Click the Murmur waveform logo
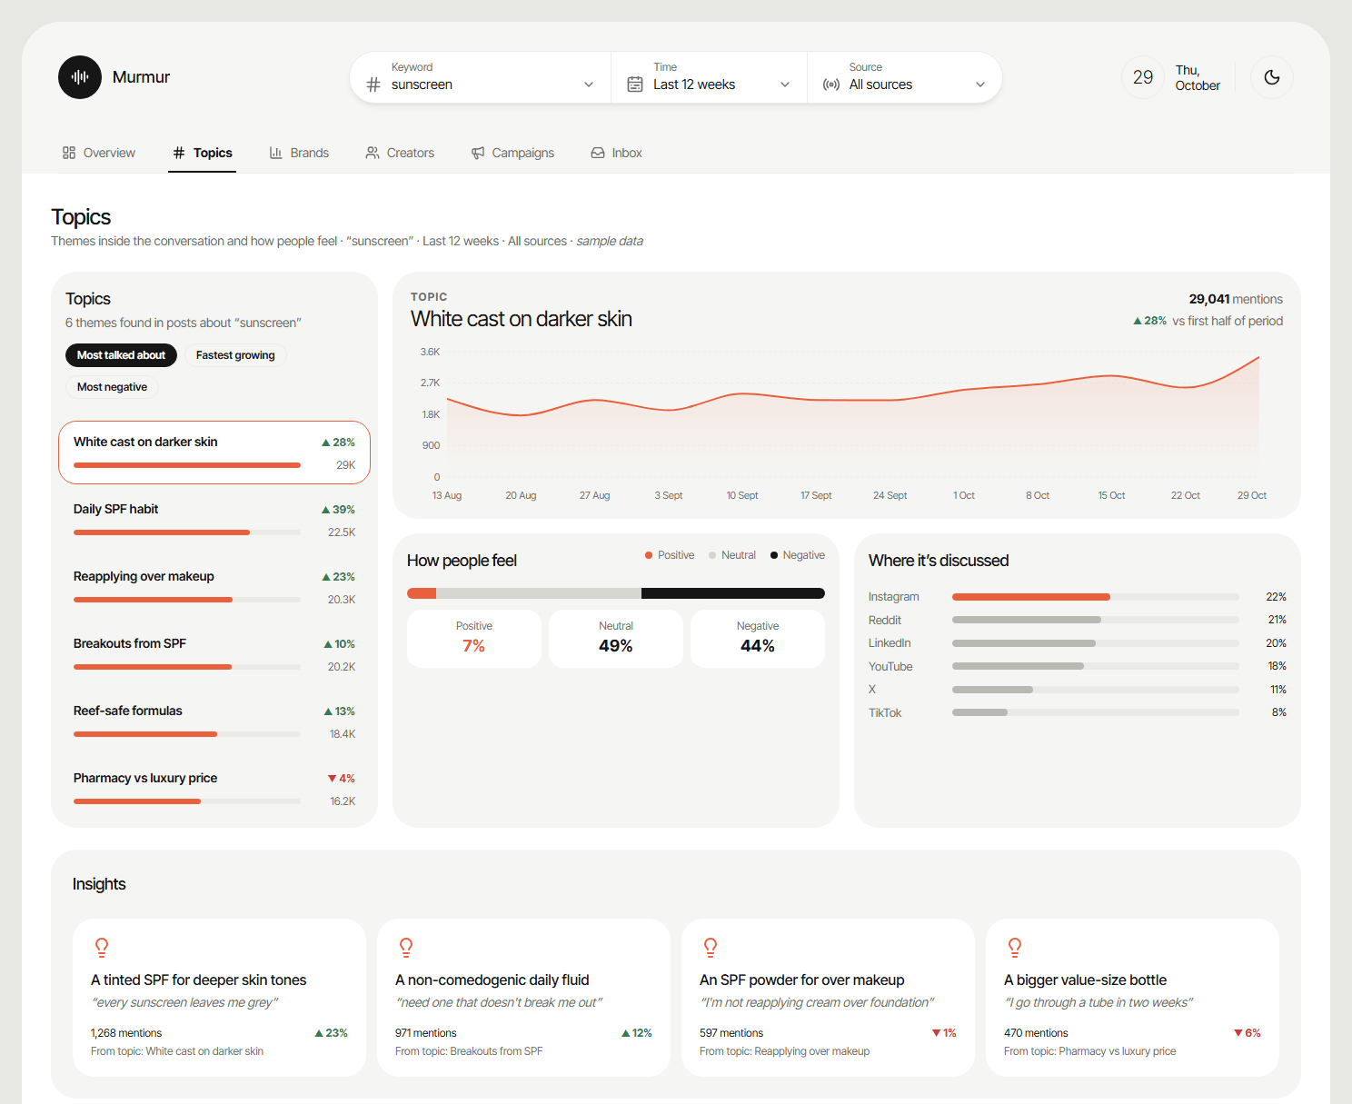 [80, 77]
